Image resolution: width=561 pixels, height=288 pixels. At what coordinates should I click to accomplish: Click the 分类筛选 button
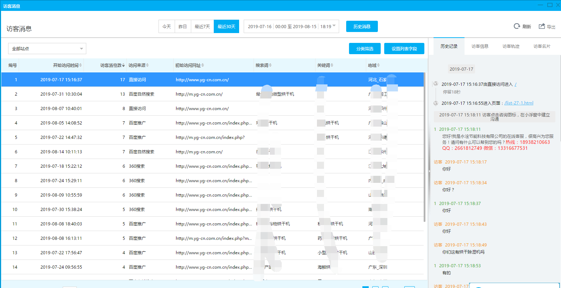point(365,49)
